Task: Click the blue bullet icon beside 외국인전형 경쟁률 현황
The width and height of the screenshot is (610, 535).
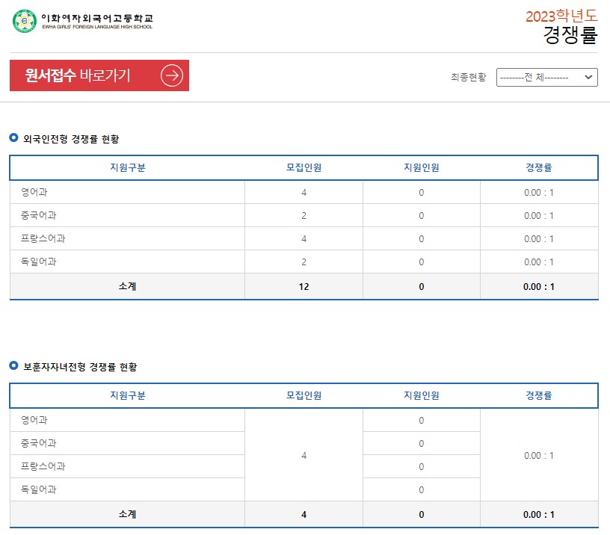Action: 13,137
